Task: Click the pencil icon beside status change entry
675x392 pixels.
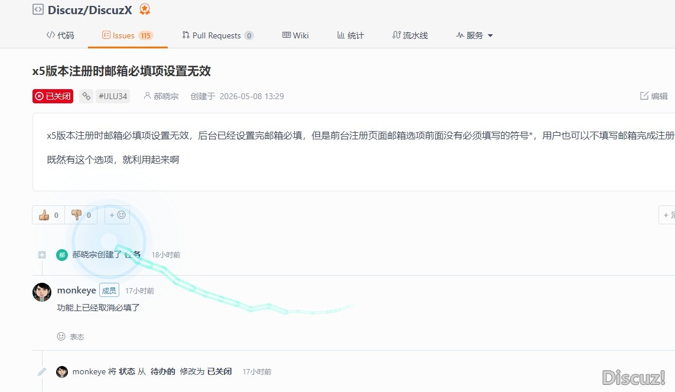Action: click(x=42, y=372)
